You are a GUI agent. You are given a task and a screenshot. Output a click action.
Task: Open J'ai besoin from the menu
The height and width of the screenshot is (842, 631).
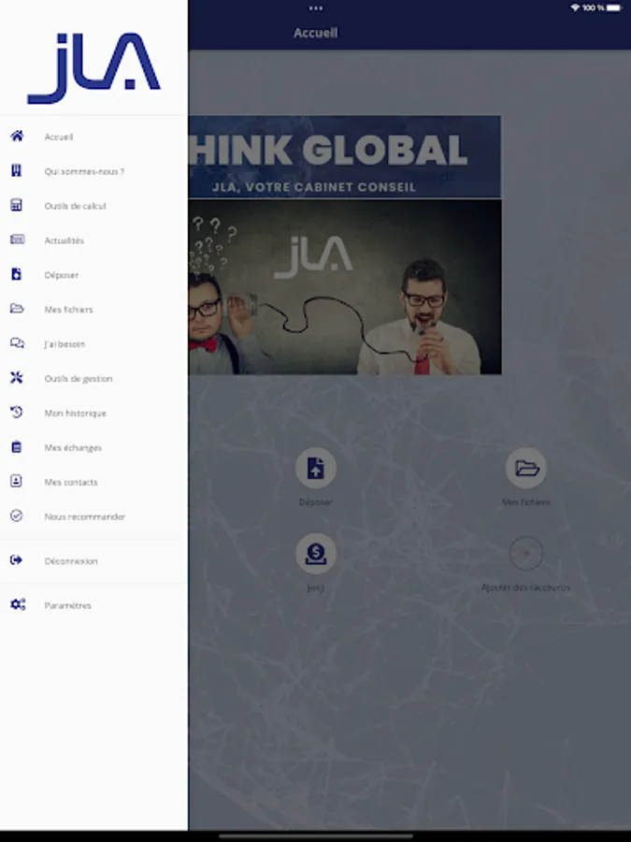65,343
